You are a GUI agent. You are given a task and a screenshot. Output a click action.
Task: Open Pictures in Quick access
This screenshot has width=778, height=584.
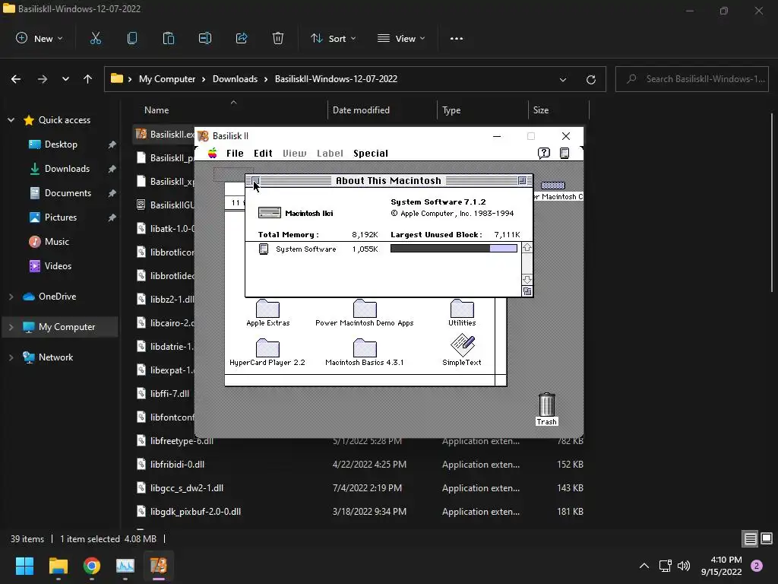click(61, 217)
